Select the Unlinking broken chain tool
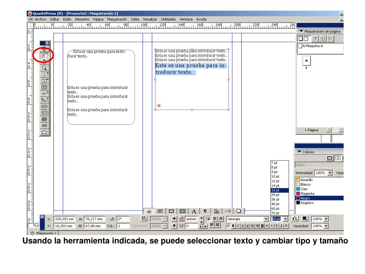The width and height of the screenshot is (365, 274). pyautogui.click(x=44, y=113)
